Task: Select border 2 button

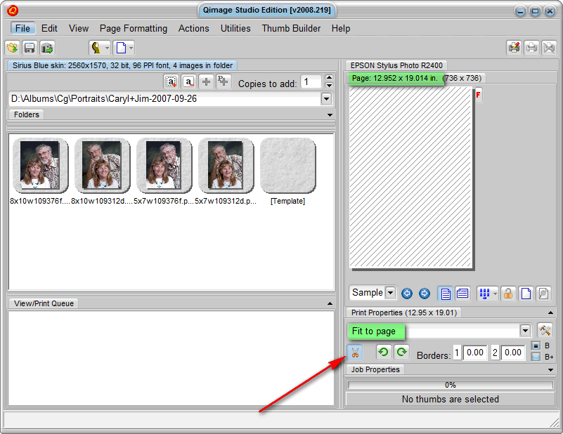Action: pyautogui.click(x=495, y=353)
